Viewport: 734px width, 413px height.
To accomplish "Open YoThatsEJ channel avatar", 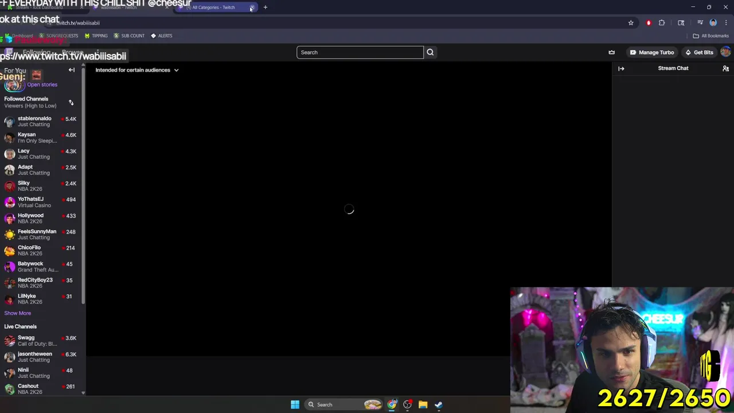I will tap(9, 202).
